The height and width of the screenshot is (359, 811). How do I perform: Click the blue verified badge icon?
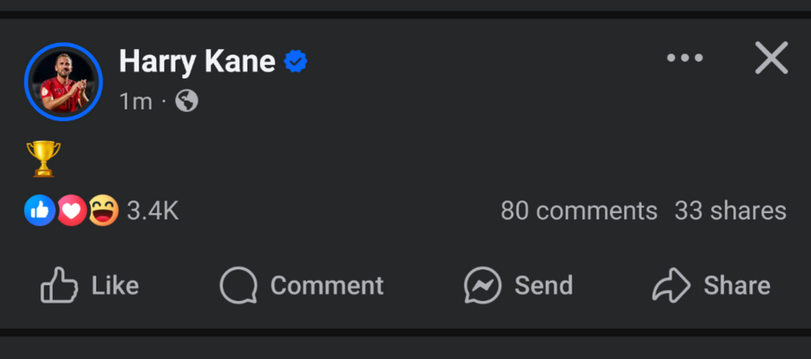296,61
